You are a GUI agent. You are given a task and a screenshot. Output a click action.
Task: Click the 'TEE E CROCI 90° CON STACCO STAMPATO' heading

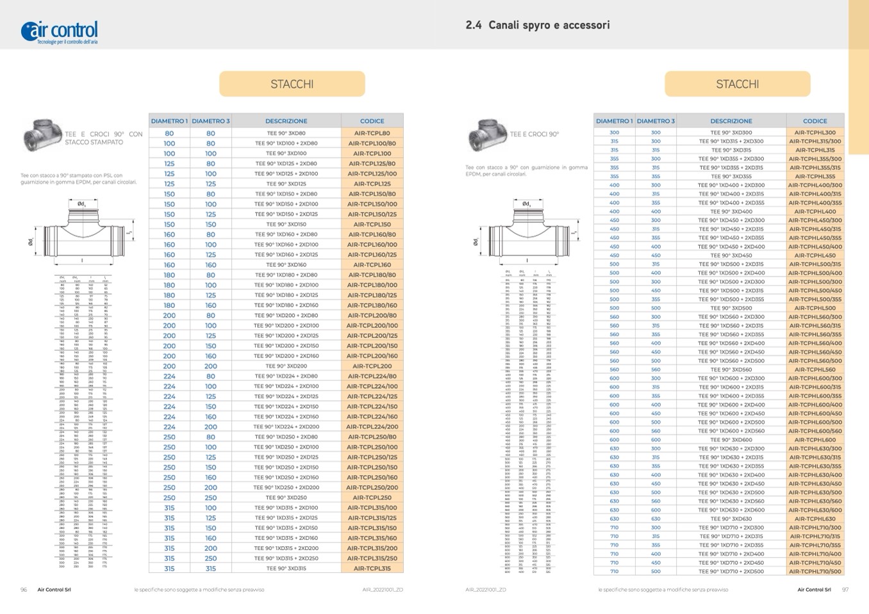pos(103,138)
